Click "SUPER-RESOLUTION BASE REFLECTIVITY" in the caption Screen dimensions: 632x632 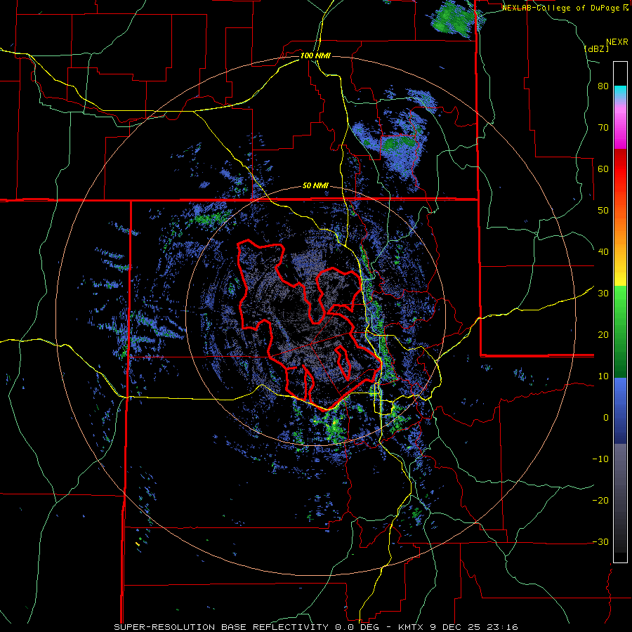221,627
